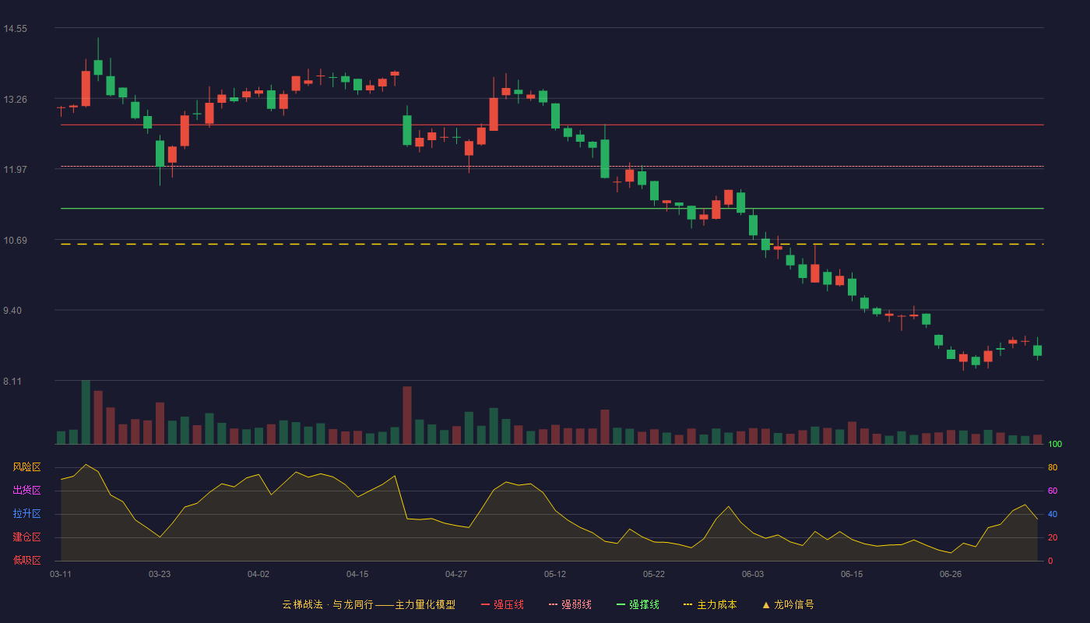Toggle the 主力成本 legend item

pos(710,604)
